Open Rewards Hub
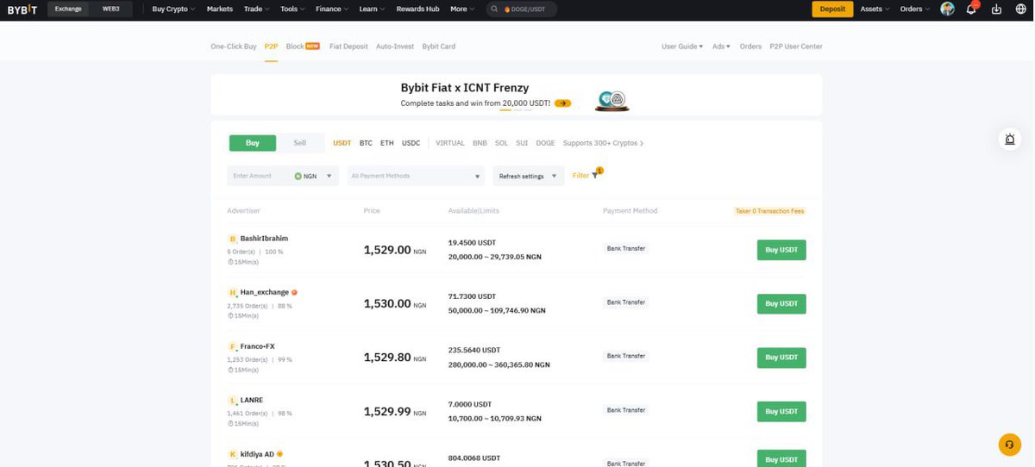The width and height of the screenshot is (1035, 467). pyautogui.click(x=417, y=9)
